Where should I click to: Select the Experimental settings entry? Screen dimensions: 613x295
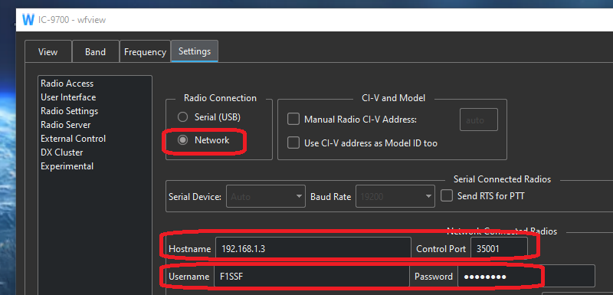[x=67, y=166]
